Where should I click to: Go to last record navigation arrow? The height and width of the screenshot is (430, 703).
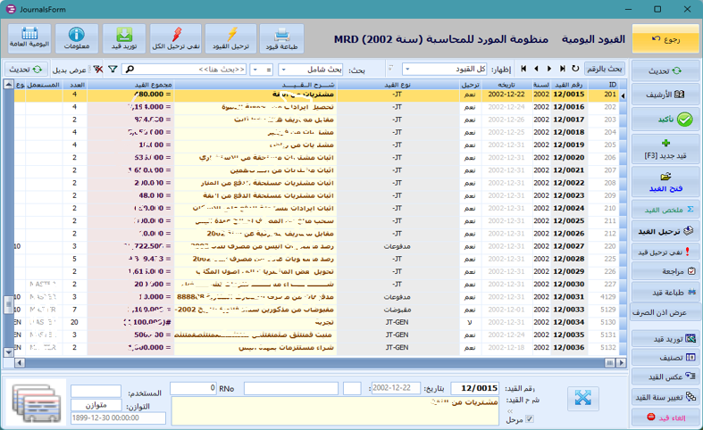tap(562, 69)
